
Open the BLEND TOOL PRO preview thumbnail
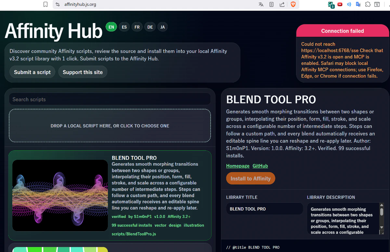[x=60, y=195]
